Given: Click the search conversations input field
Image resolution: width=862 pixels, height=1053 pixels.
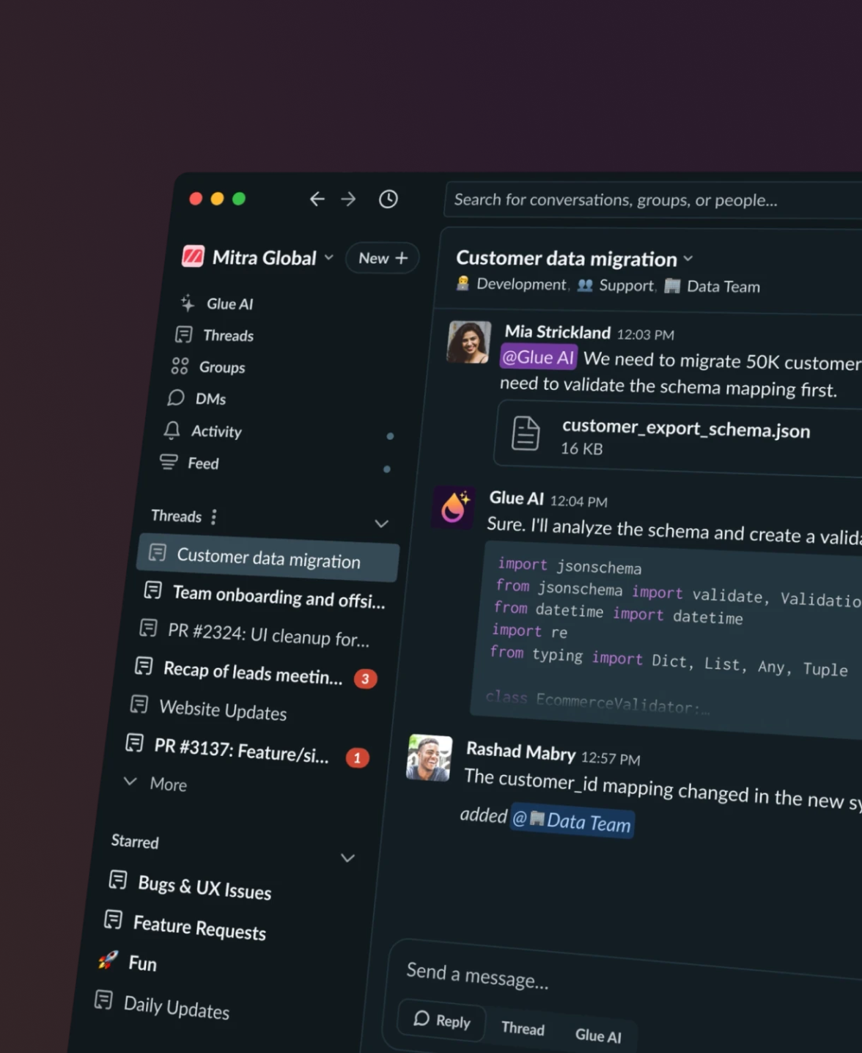Looking at the screenshot, I should pos(652,200).
